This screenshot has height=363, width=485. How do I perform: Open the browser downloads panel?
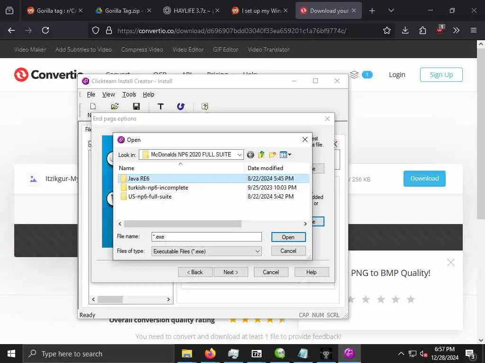tap(405, 30)
